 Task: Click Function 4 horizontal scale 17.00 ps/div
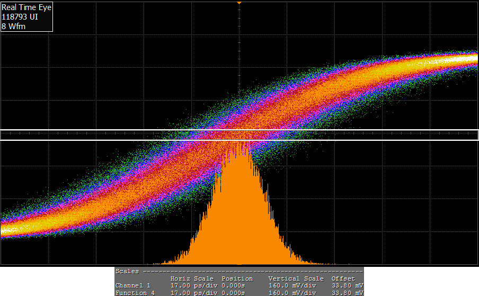[x=191, y=292]
